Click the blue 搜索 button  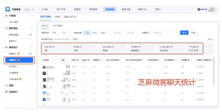pos(184,33)
